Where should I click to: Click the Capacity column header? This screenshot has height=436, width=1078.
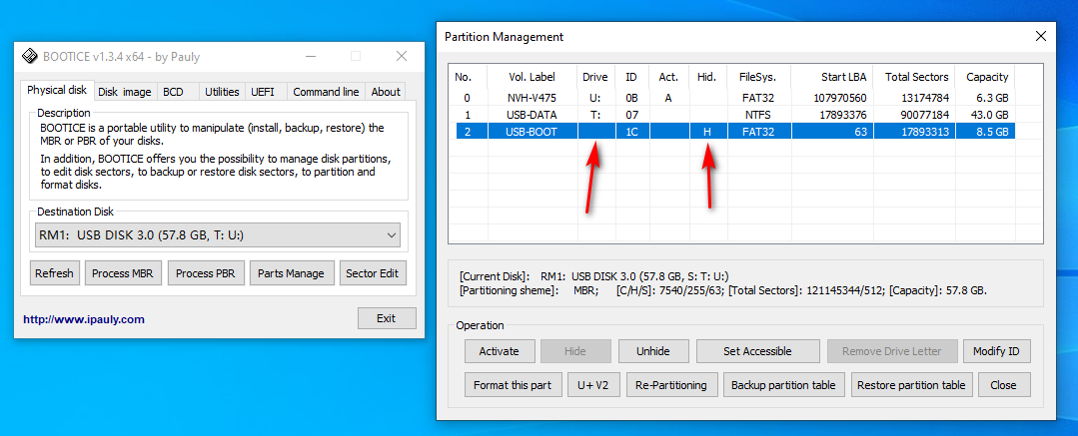[x=986, y=77]
